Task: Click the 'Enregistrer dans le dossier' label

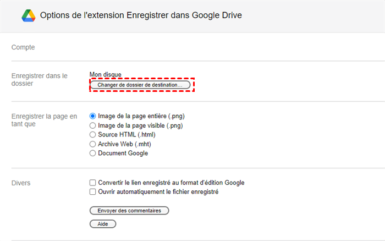Action: tap(39, 80)
